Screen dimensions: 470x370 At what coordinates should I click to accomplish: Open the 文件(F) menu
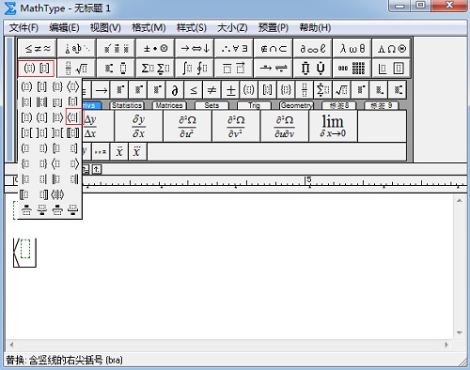point(23,28)
